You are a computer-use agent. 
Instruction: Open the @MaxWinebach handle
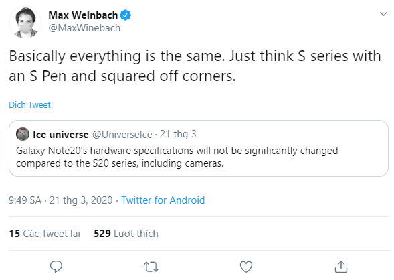[84, 28]
